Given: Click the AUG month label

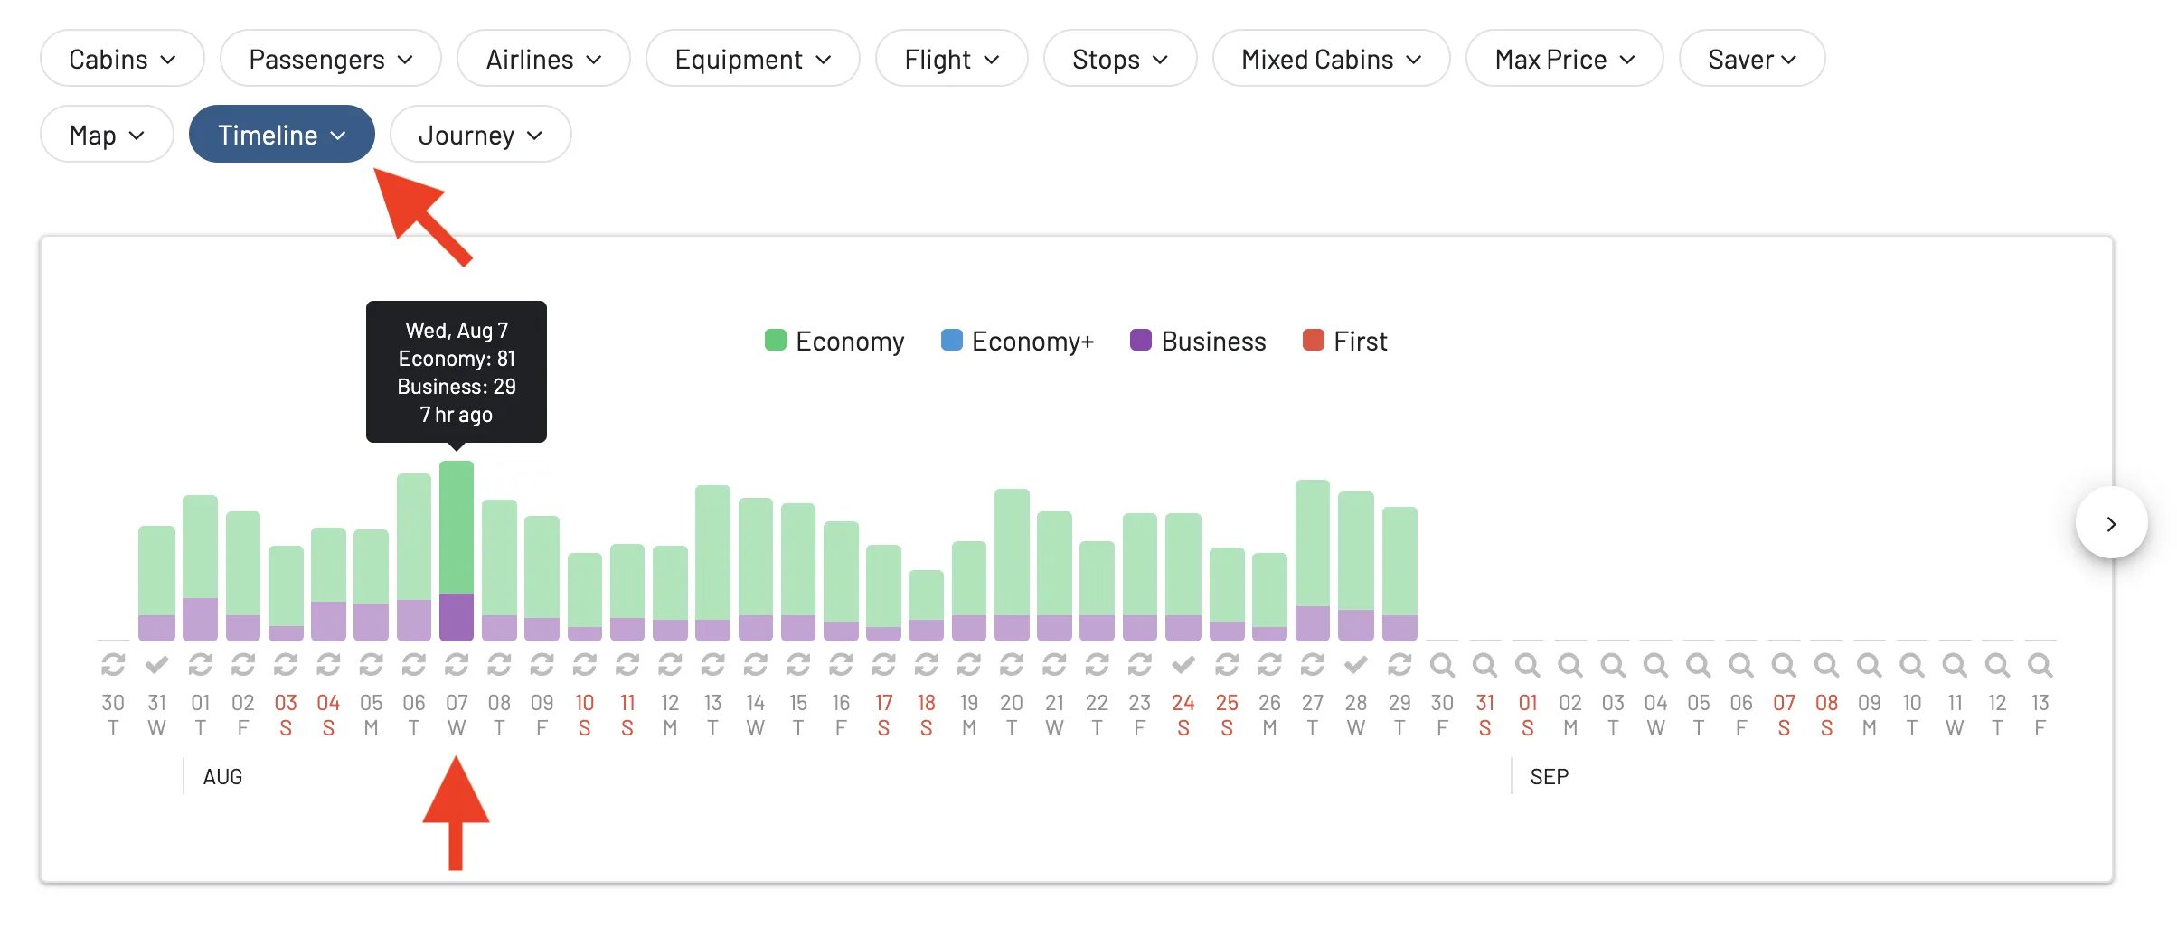Looking at the screenshot, I should tap(222, 776).
